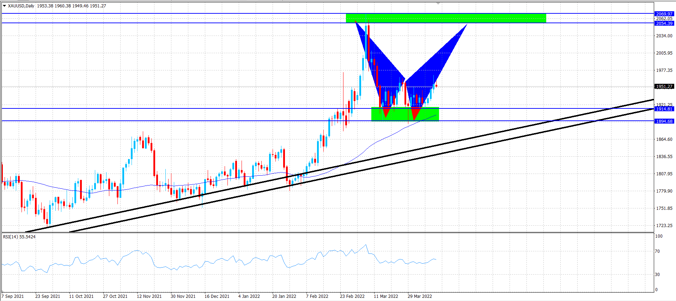Click the 11 Oct 2021 date label
Viewport: 676px width, 301px height.
pos(81,296)
